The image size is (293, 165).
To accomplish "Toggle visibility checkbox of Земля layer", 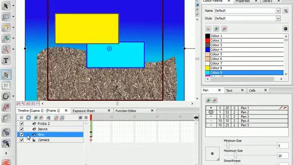I will 22,129.
